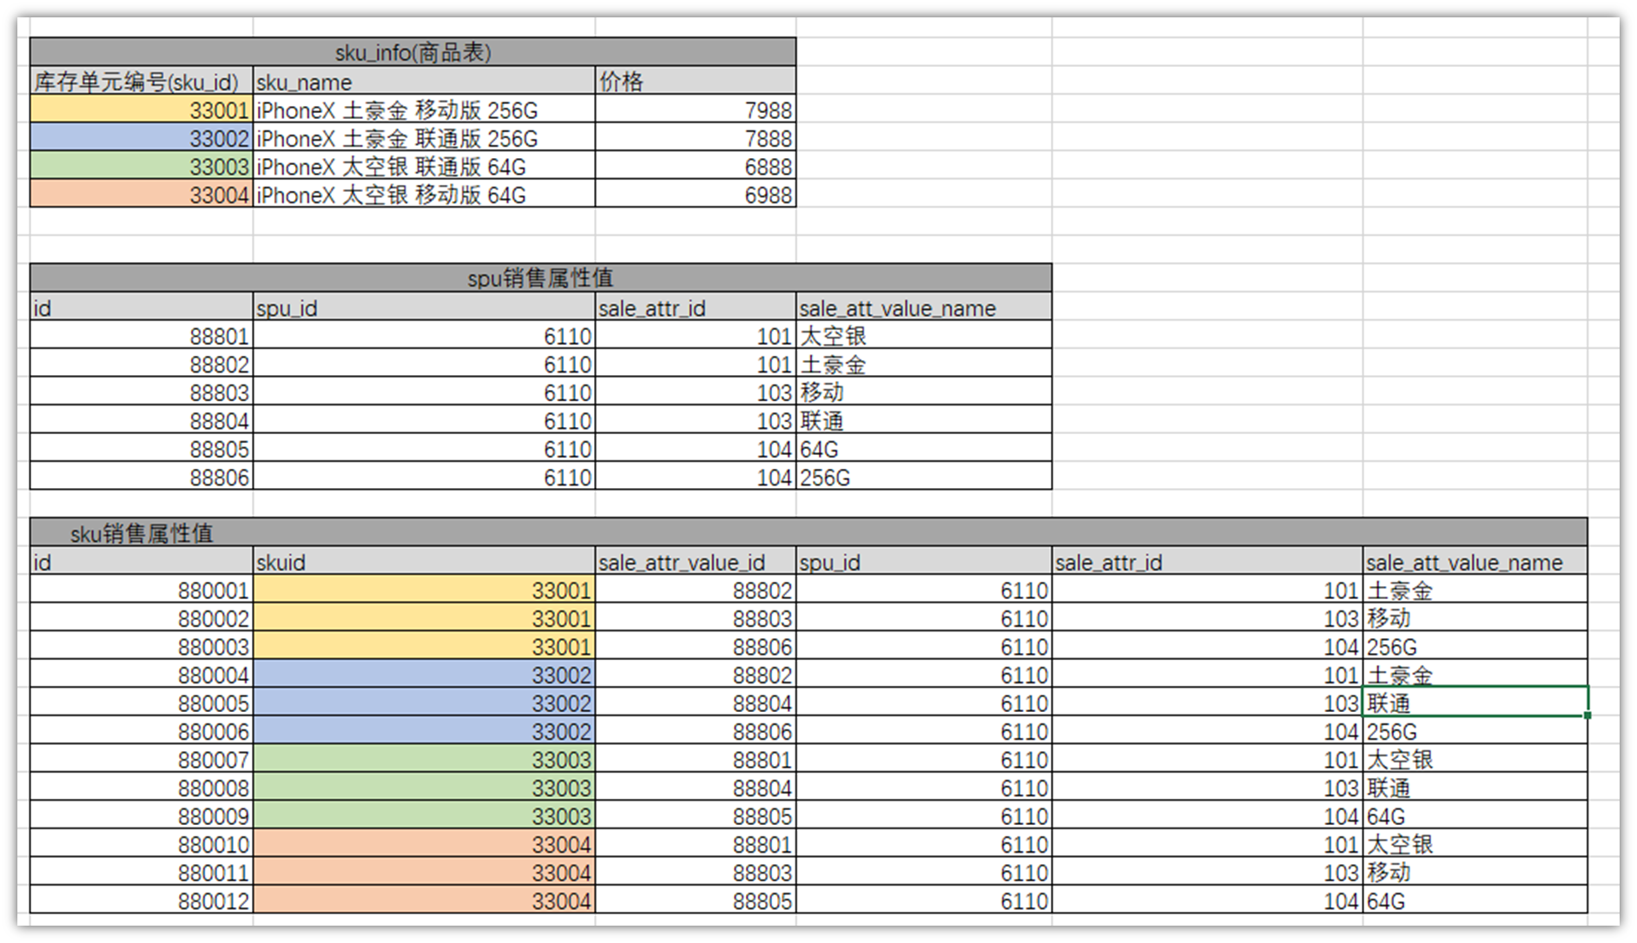Select id cell 88803 in spu销售属性值 table
Screen dimensions: 1637x943
[142, 392]
